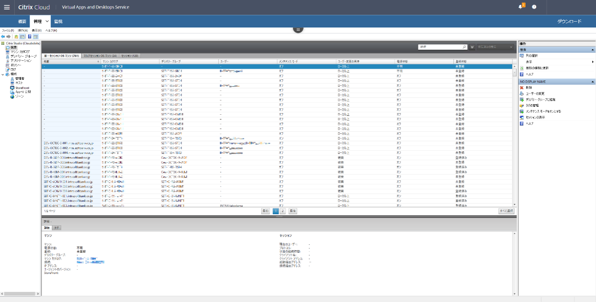Go to the 最初 page button
596x302 pixels.
point(266,211)
